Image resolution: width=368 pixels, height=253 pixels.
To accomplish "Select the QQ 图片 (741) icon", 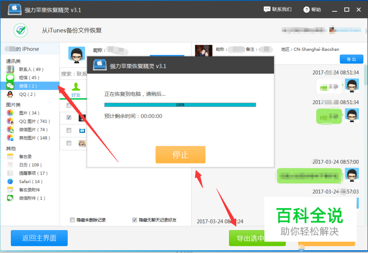I will pos(10,121).
